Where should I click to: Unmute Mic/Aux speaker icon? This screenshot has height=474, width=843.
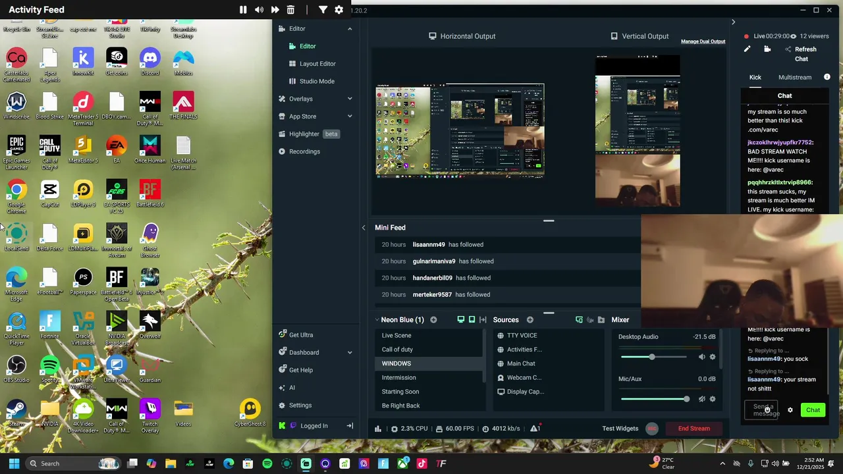701,399
